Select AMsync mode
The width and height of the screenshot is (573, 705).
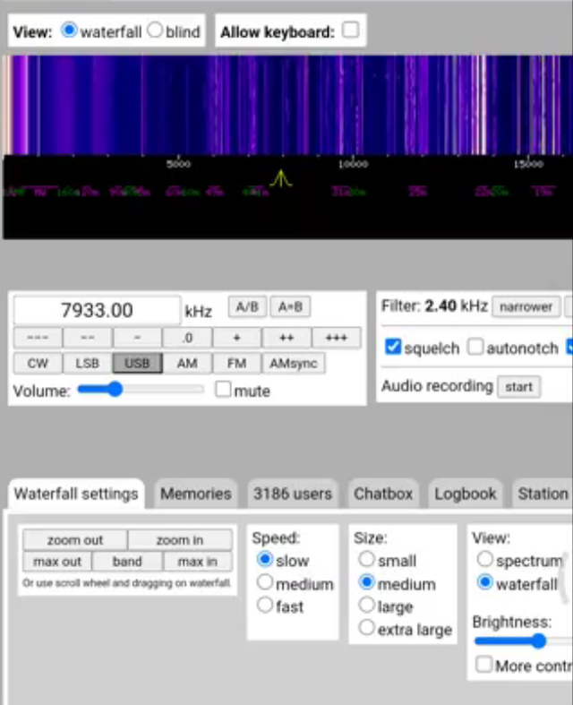click(x=293, y=364)
